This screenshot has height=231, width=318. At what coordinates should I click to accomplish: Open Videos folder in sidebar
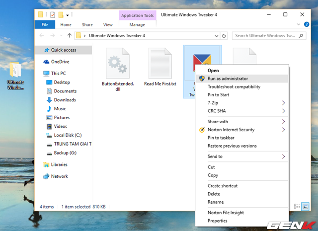coord(60,126)
